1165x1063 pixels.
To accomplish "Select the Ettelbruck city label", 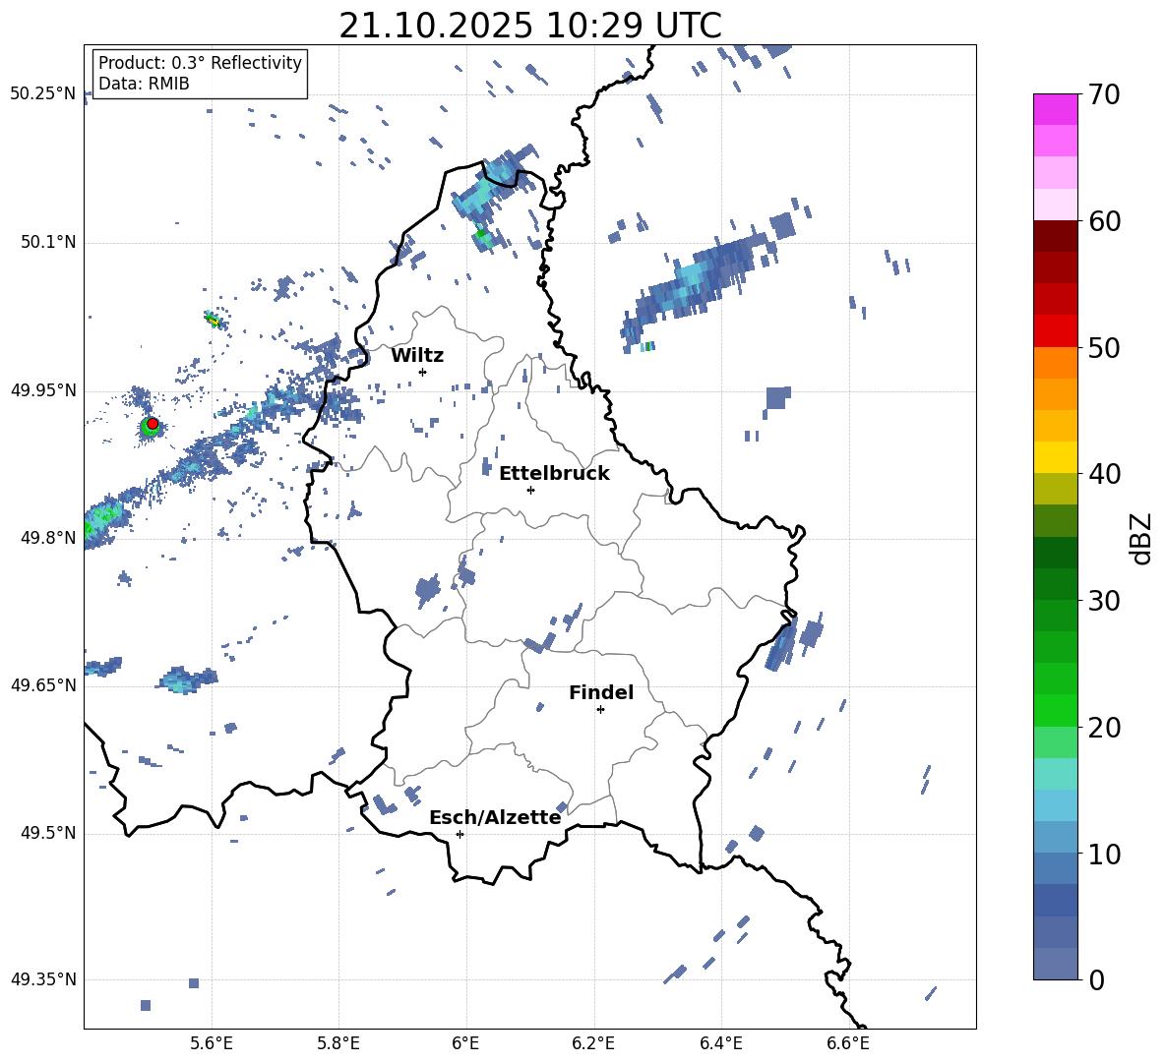I will (x=554, y=474).
